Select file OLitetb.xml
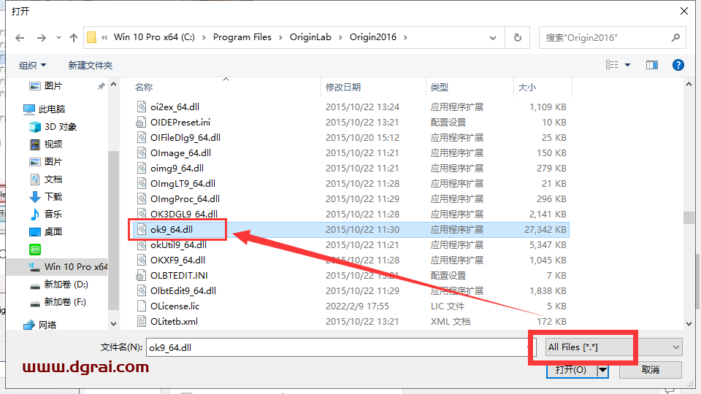Image resolution: width=701 pixels, height=394 pixels. point(174,322)
